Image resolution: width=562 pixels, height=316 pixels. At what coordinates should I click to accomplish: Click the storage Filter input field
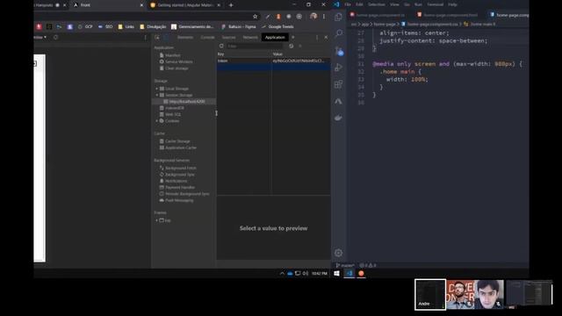(256, 47)
